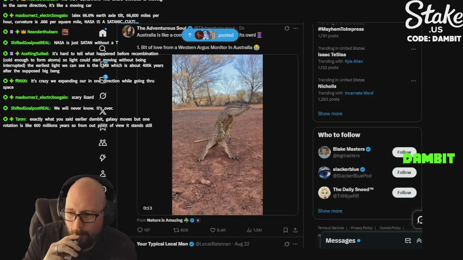463x260 pixels.
Task: Open the X Home icon in sidebar
Action: (103, 33)
